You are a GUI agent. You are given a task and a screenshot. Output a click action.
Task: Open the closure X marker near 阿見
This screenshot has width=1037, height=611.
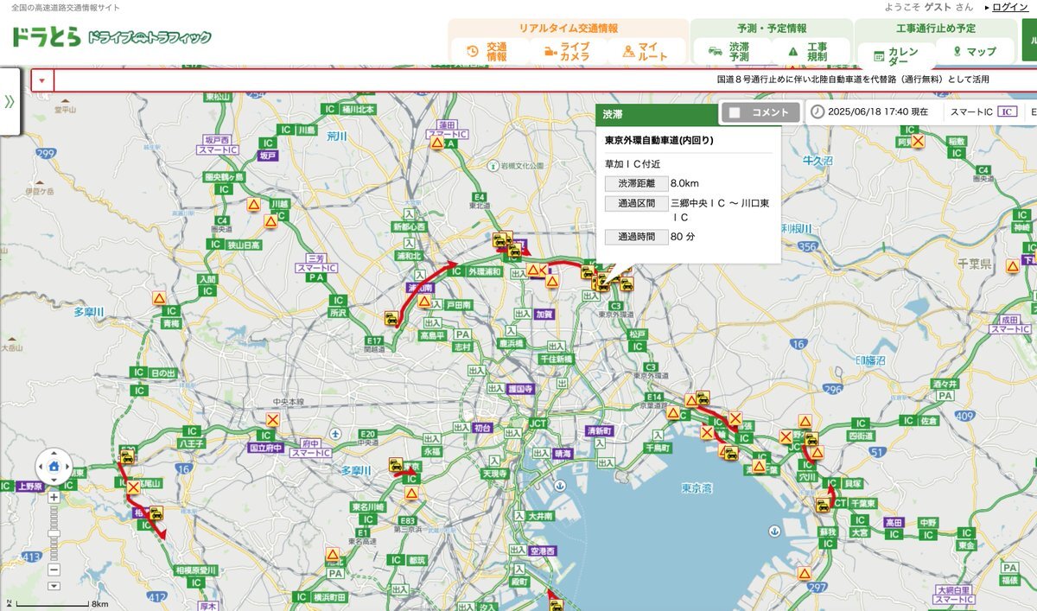pos(919,140)
